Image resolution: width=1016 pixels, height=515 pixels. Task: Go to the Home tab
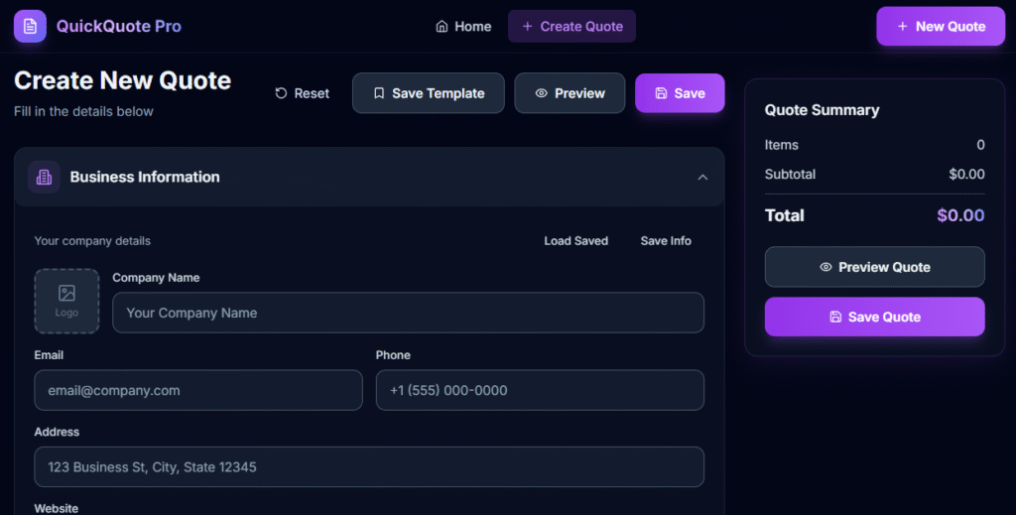point(463,27)
